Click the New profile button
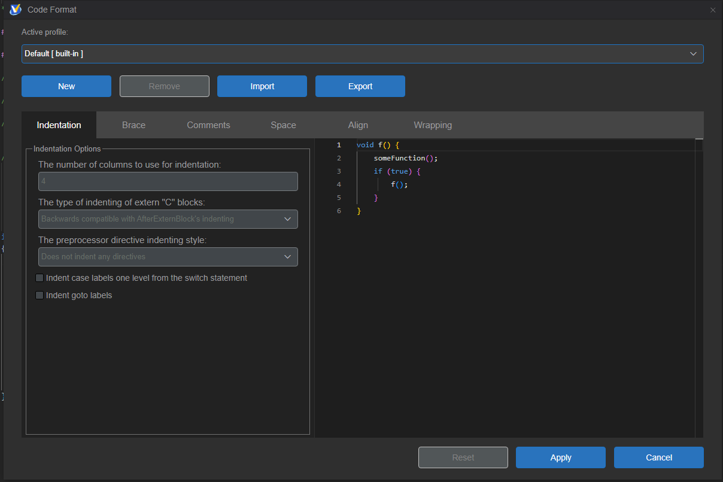The image size is (723, 482). tap(66, 86)
